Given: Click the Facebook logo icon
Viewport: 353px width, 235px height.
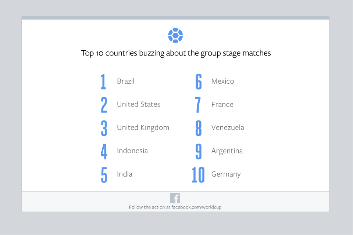Looking at the screenshot, I should coord(175,198).
